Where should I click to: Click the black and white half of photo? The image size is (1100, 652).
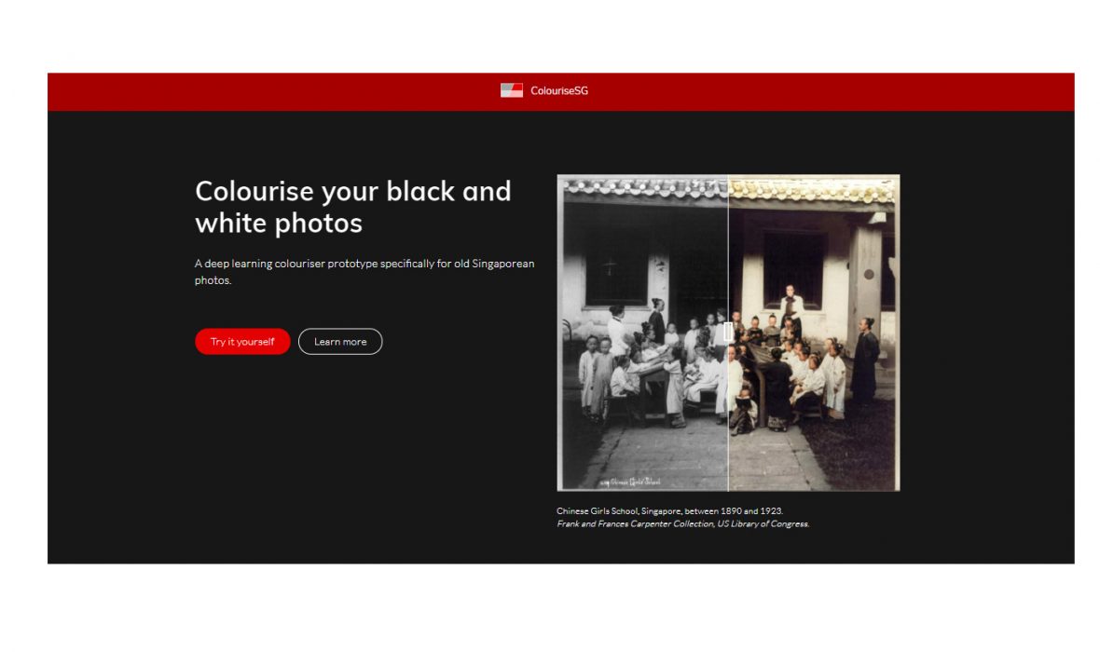coord(642,333)
